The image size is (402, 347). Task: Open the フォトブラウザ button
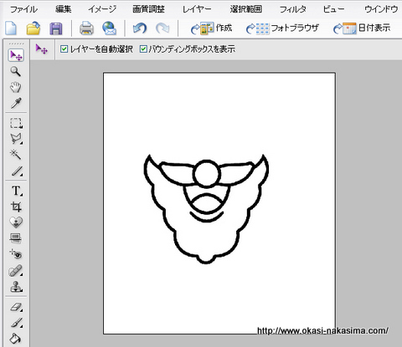point(282,28)
